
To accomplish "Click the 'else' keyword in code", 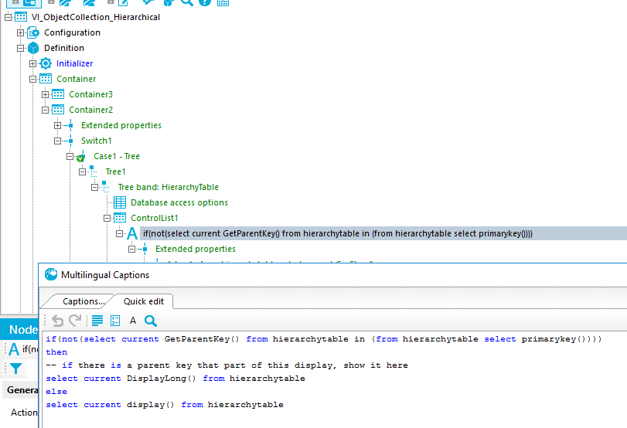I will click(x=56, y=392).
